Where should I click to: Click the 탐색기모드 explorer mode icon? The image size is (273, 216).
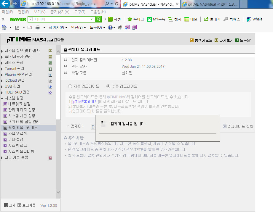tap(191, 40)
